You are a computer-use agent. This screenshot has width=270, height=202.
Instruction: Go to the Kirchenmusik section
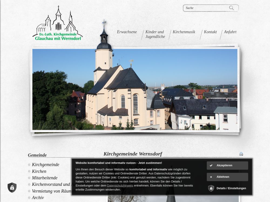184,32
